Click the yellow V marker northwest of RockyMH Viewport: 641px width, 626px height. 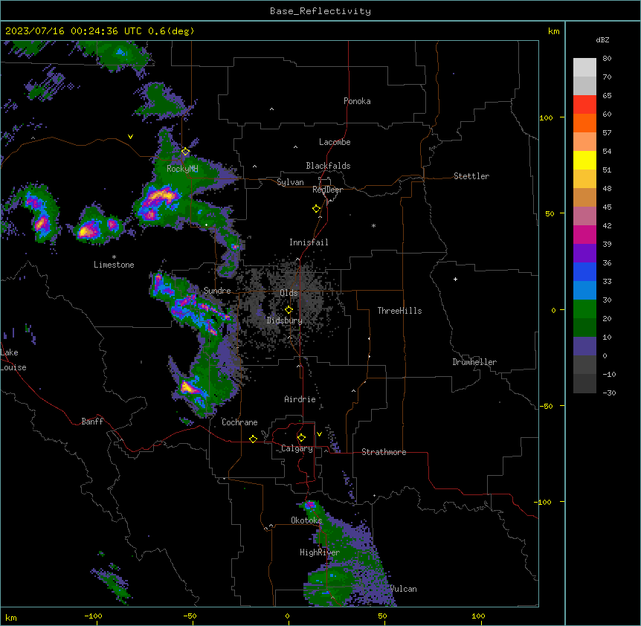pos(130,137)
